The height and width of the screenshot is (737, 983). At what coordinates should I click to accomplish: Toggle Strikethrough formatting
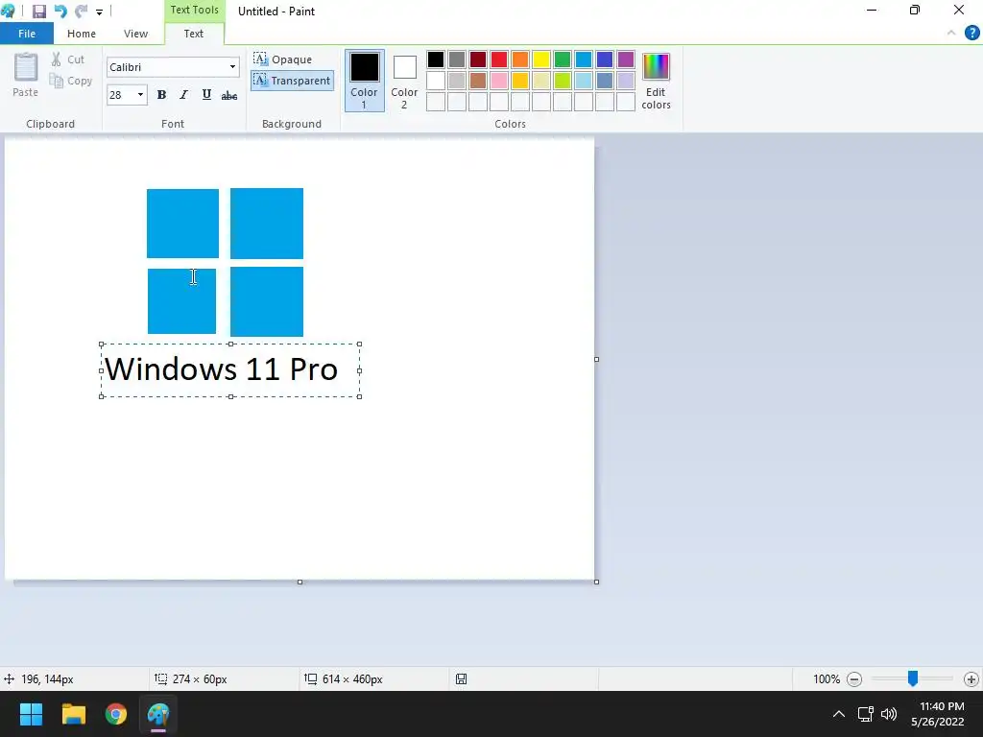[229, 95]
